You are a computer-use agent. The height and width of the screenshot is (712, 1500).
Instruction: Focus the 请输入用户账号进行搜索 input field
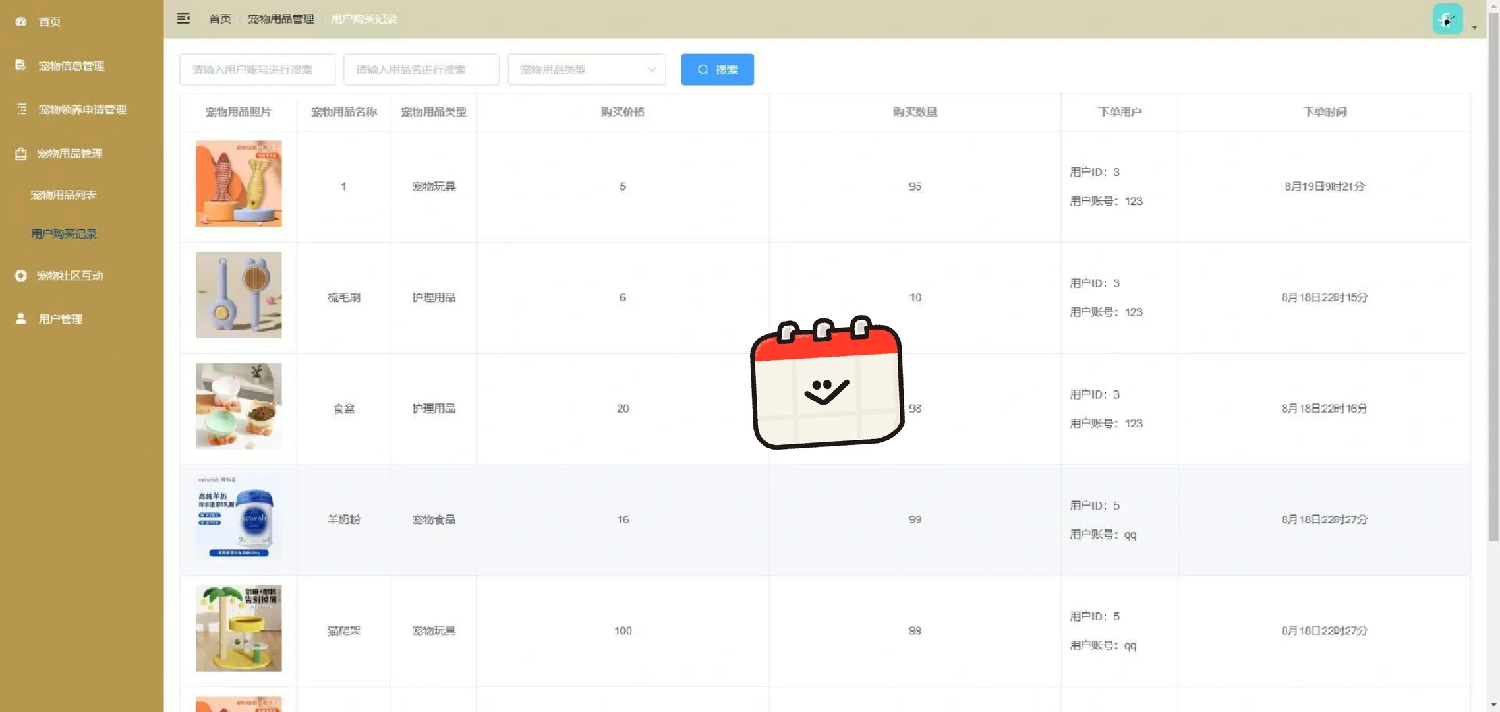pyautogui.click(x=257, y=69)
